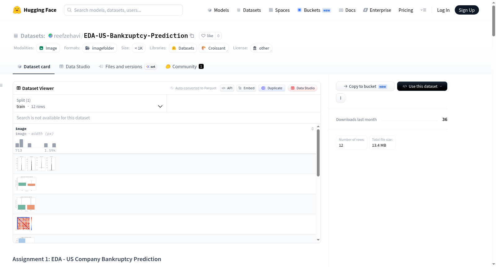496x267 pixels.
Task: Open the green-orange boxplot thumbnail in second row
Action: tap(26, 184)
